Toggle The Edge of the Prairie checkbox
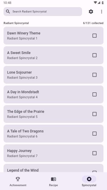 tap(95, 114)
